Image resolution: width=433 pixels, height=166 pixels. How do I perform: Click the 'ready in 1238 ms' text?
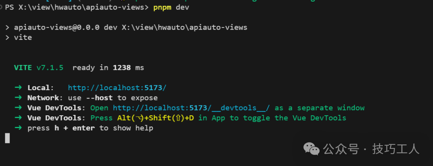pyautogui.click(x=108, y=67)
